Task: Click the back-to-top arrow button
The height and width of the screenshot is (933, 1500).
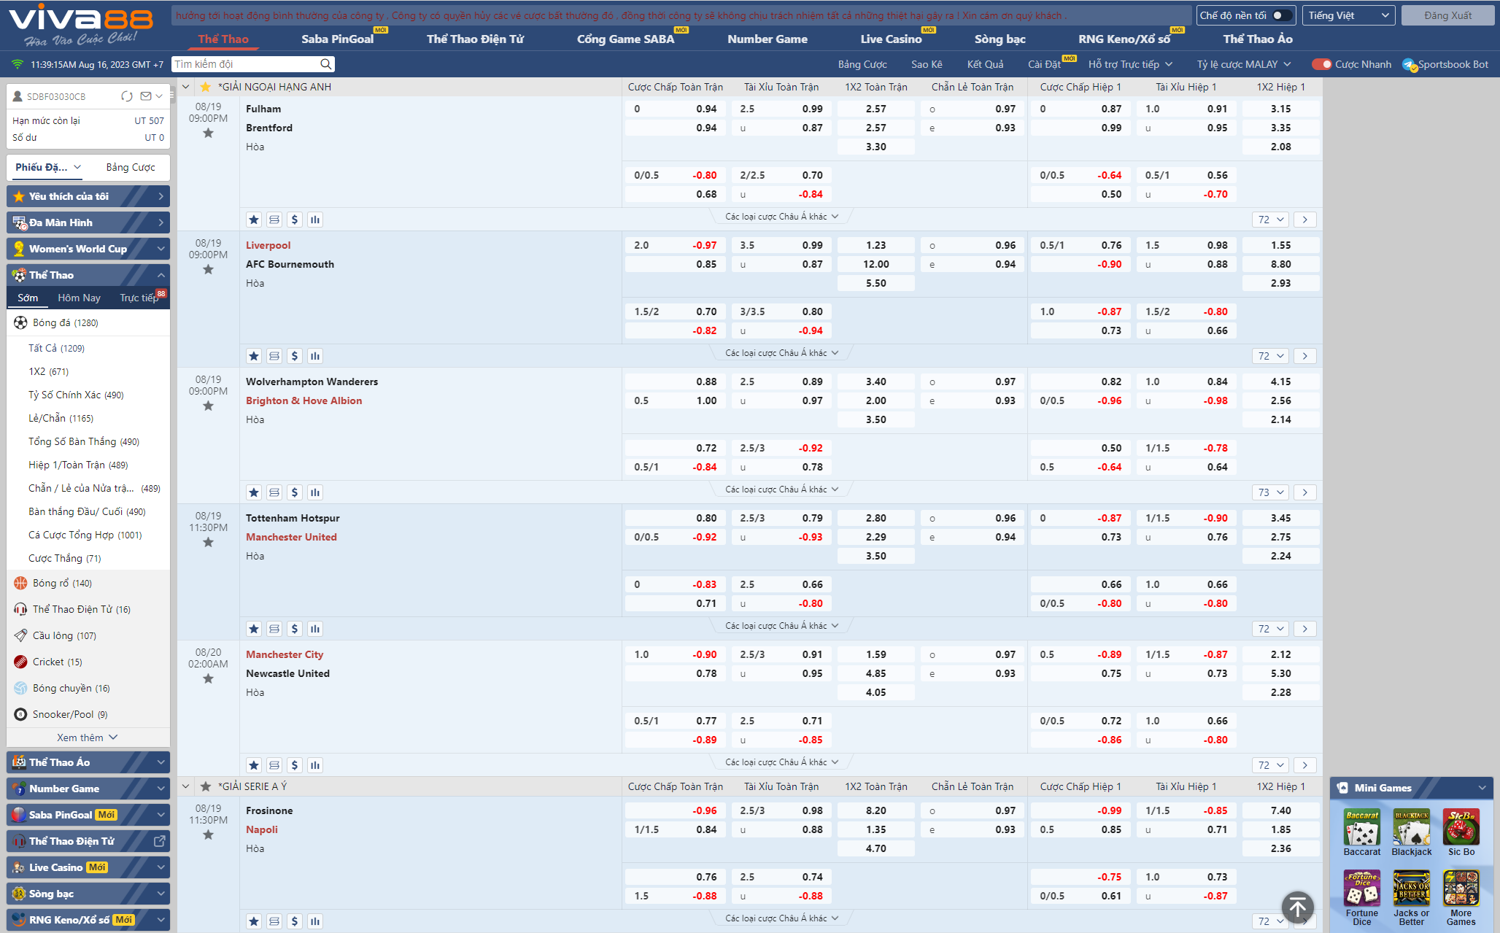Action: 1297,908
